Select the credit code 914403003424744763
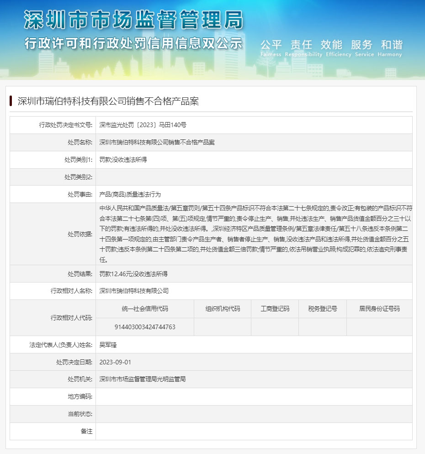Viewport: 425px width, 454px height. 145,327
